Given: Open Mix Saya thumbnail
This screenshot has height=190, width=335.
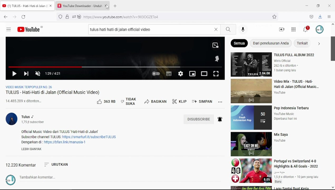Looking at the screenshot, I should tap(251, 144).
